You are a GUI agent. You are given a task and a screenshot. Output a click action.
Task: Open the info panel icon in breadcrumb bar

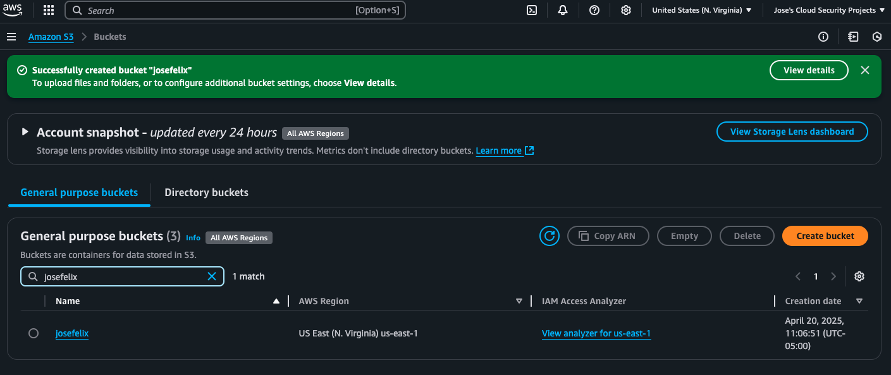823,37
